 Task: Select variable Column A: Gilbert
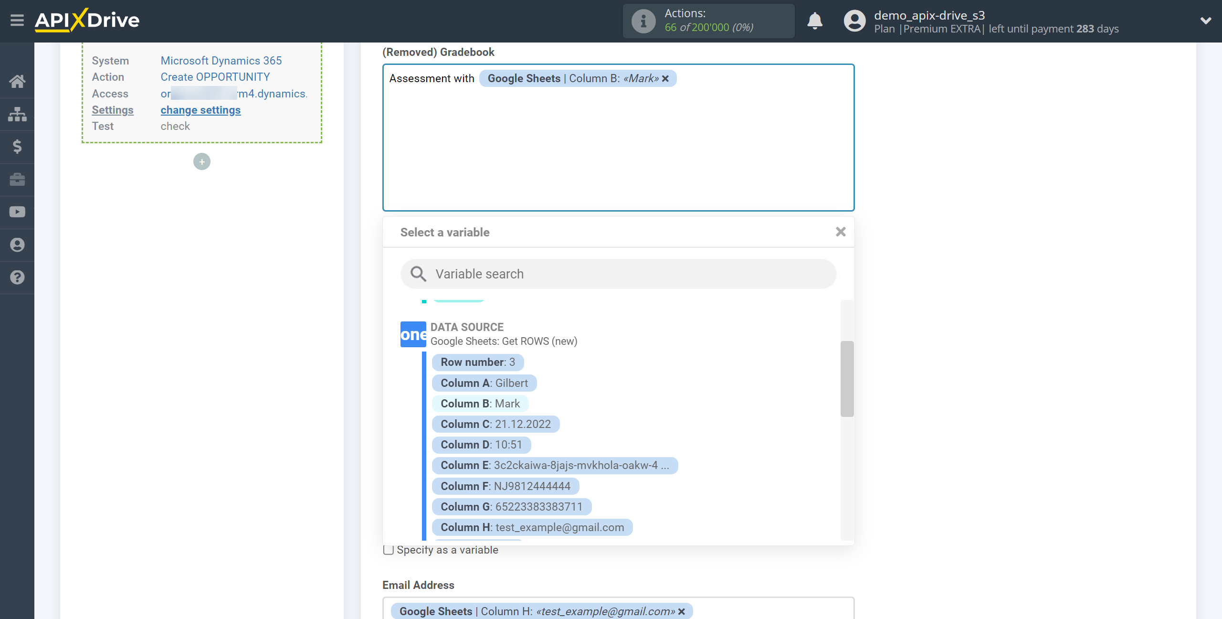[x=484, y=383]
